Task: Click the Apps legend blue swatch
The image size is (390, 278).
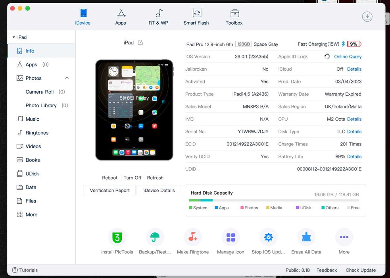Action: pyautogui.click(x=216, y=208)
